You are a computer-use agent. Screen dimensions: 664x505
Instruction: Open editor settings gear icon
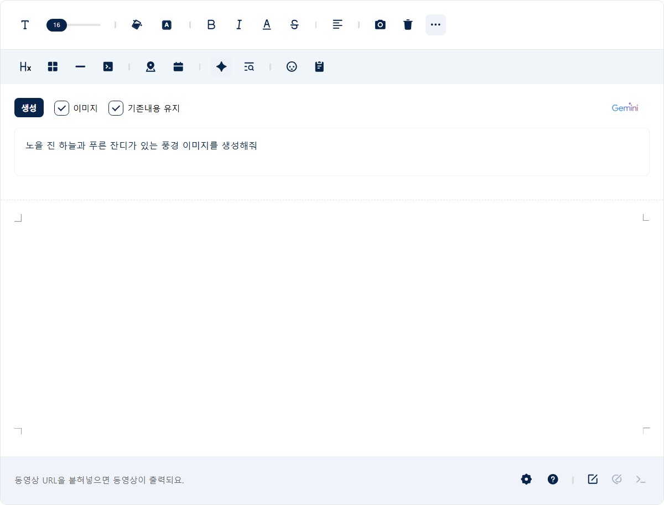526,480
